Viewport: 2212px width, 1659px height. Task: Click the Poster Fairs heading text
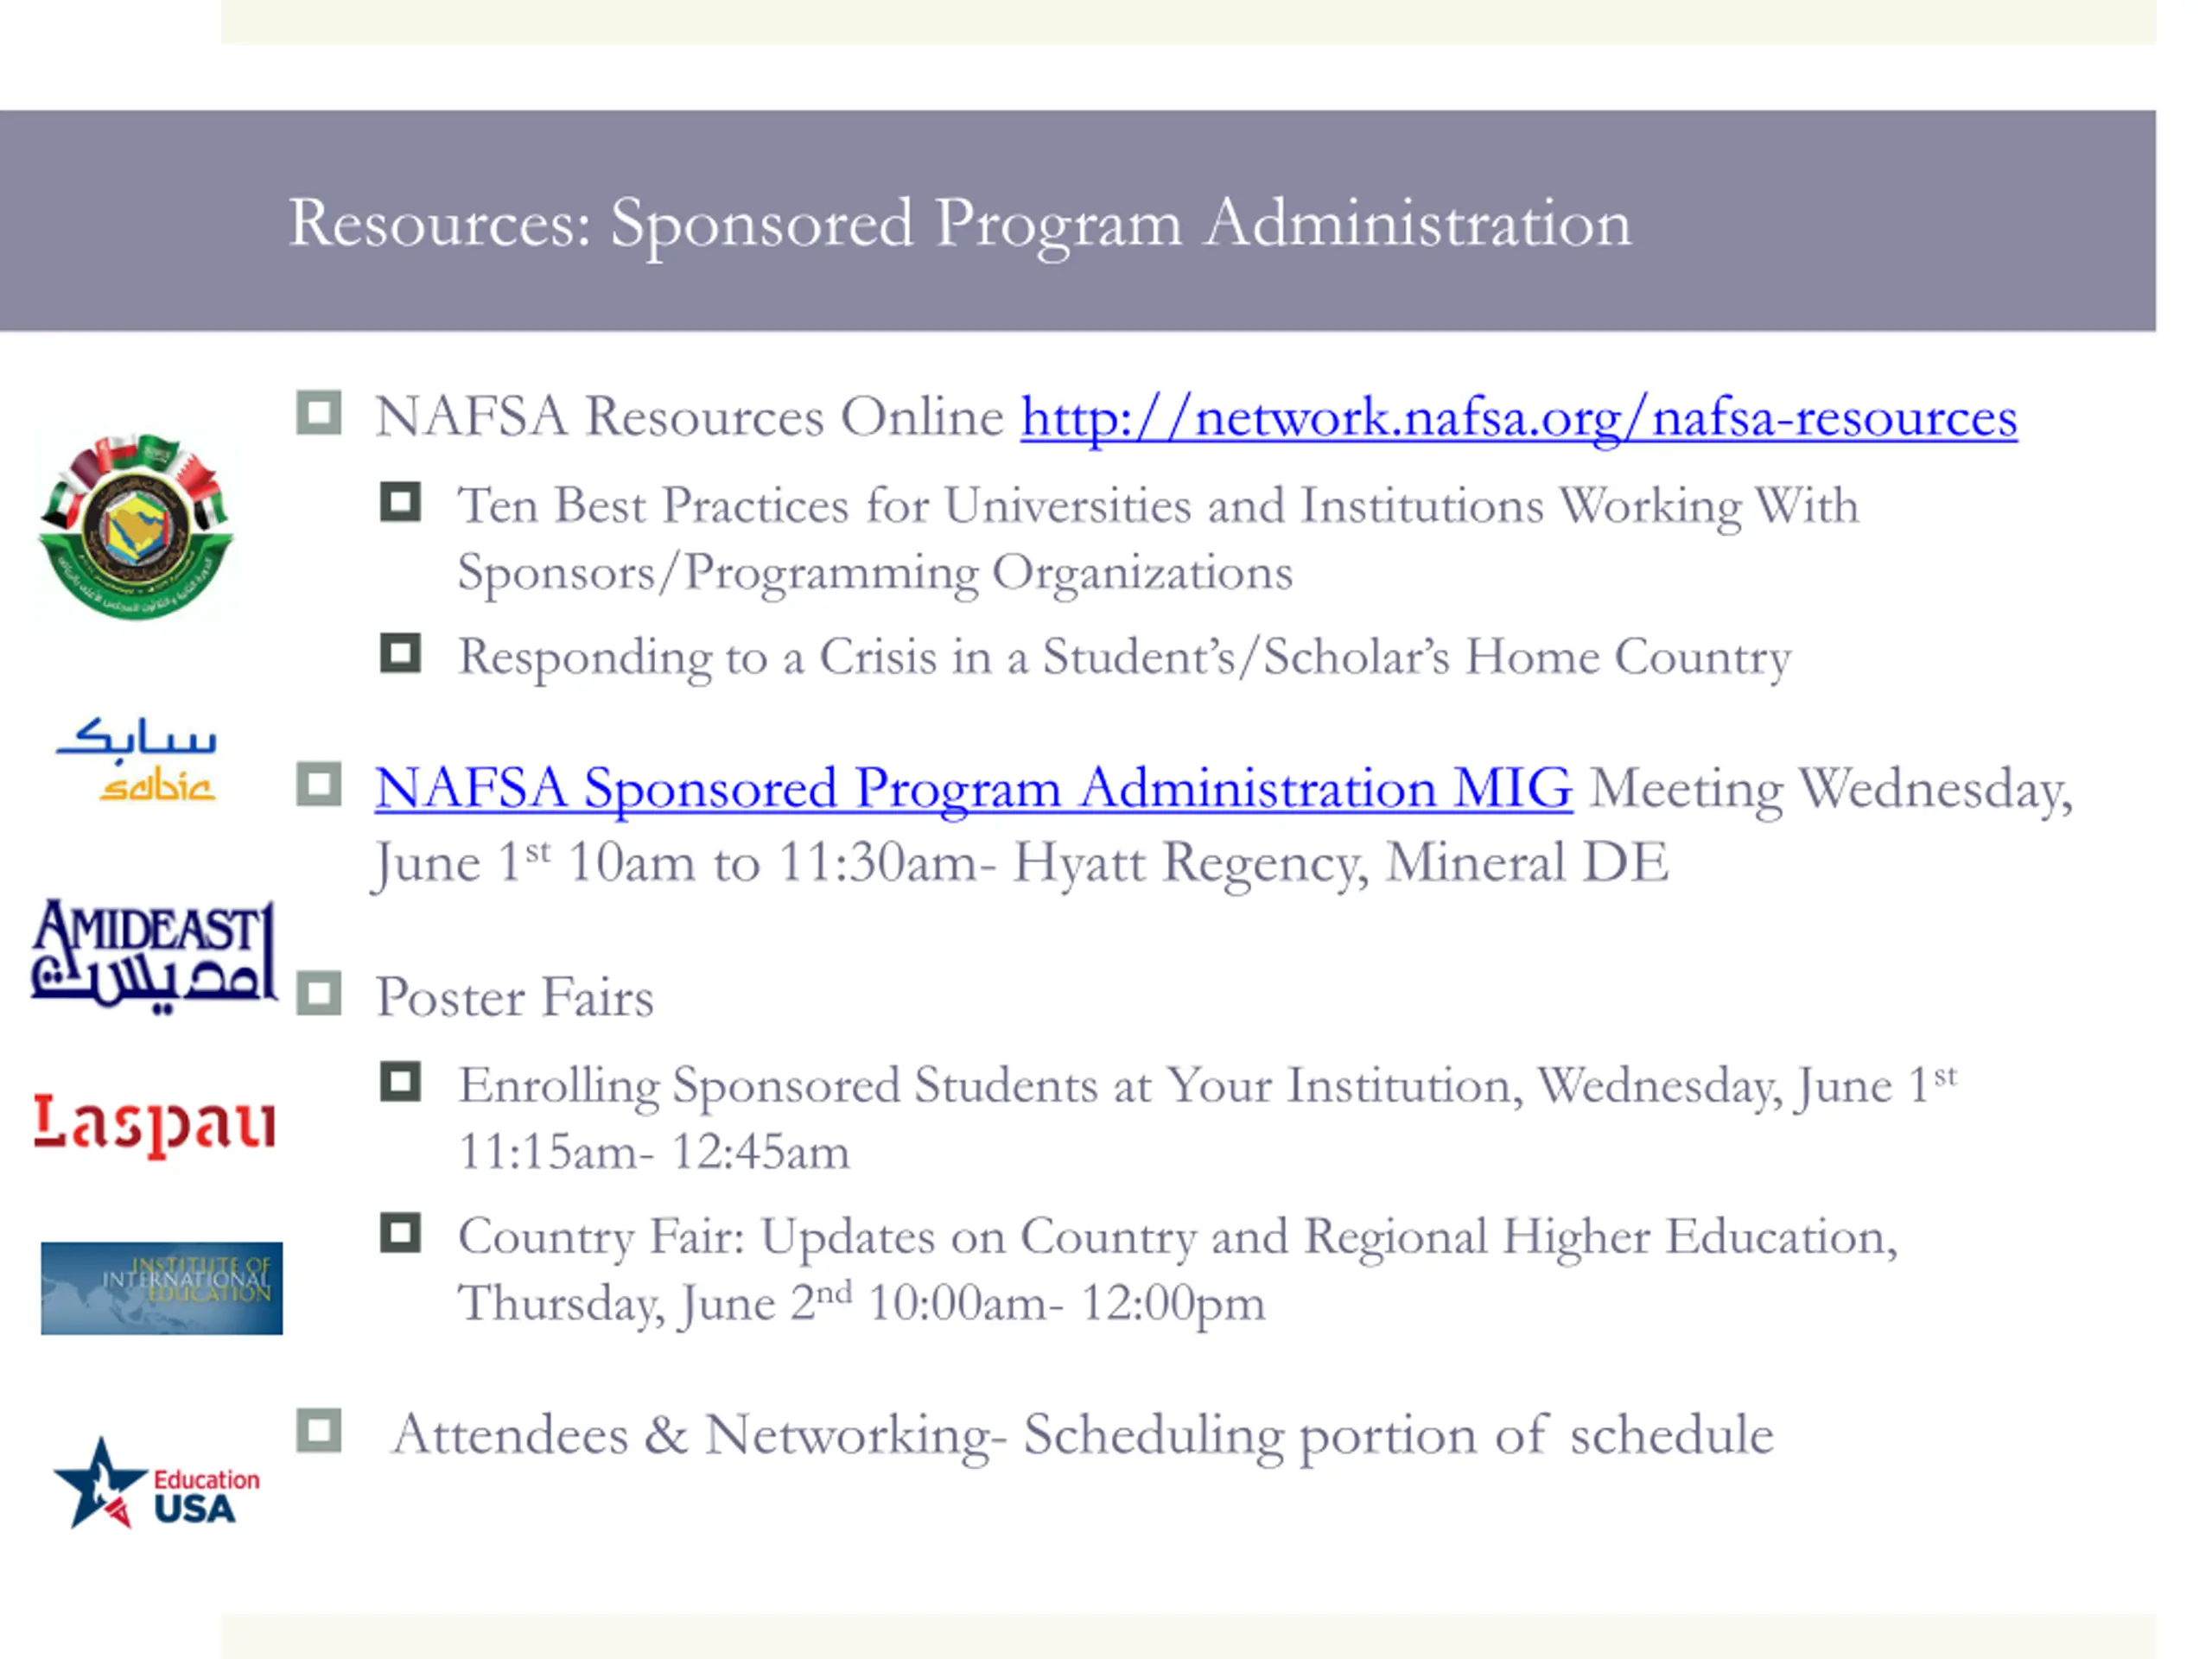(515, 998)
